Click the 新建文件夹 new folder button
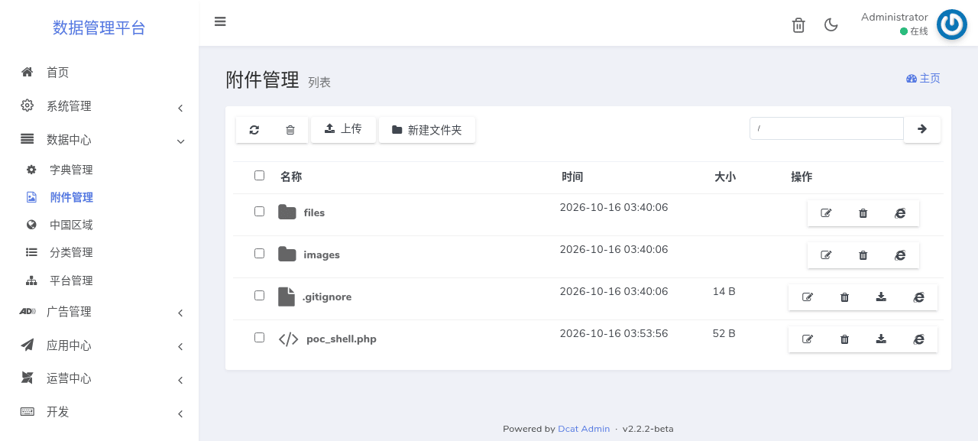The height and width of the screenshot is (441, 978). pos(427,130)
